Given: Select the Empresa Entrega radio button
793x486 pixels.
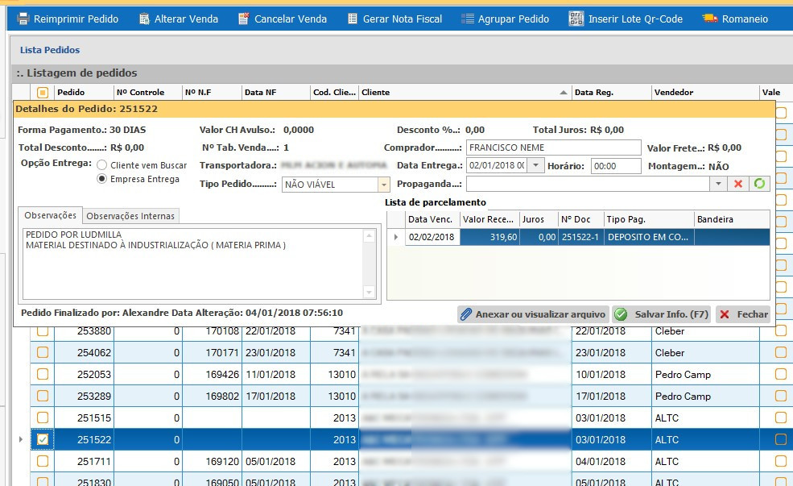Looking at the screenshot, I should pyautogui.click(x=102, y=179).
